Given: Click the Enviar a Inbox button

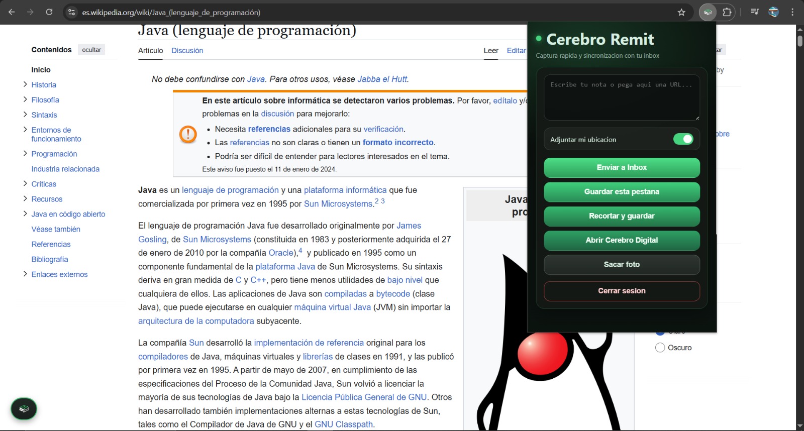Looking at the screenshot, I should (622, 168).
